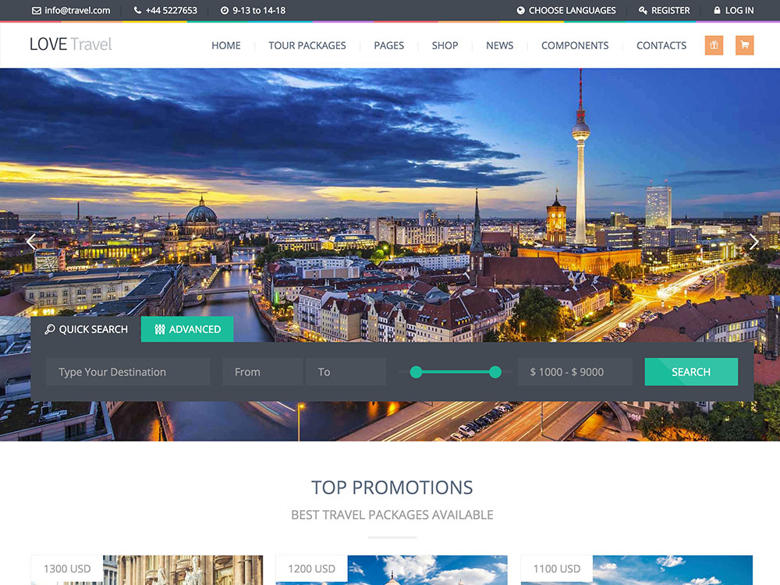Click the To date field

[x=346, y=371]
